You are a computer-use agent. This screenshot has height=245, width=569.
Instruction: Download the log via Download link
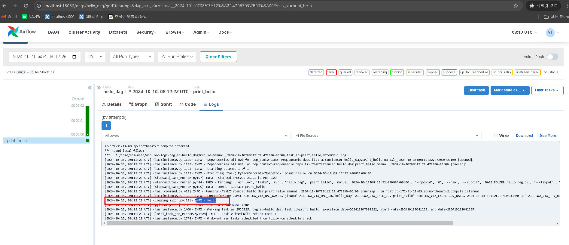tap(524, 136)
